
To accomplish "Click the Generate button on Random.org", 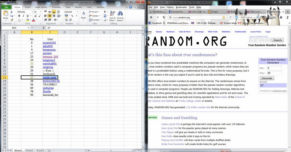I will click(x=267, y=78).
